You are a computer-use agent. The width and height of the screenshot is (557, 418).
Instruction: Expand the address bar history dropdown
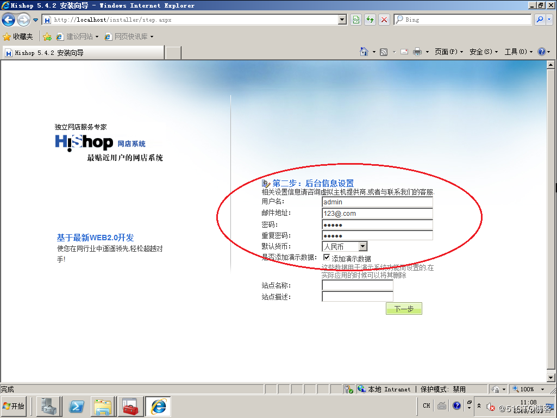click(342, 20)
